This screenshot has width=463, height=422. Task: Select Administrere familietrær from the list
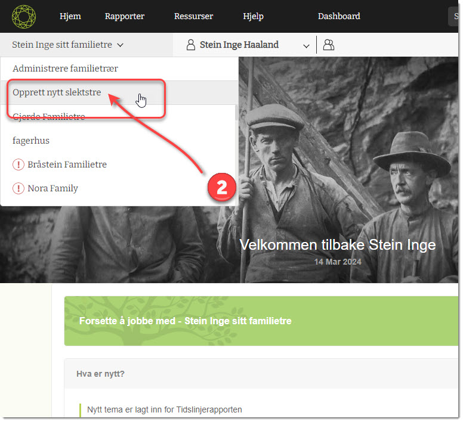click(x=65, y=69)
